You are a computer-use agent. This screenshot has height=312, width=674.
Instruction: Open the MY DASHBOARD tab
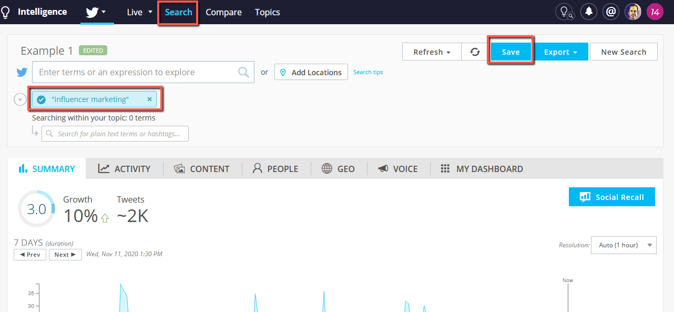tap(482, 169)
